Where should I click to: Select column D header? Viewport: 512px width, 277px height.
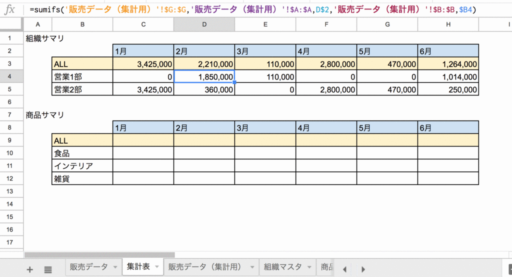(204, 24)
